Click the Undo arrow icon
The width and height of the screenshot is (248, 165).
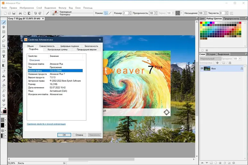coord(35,13)
